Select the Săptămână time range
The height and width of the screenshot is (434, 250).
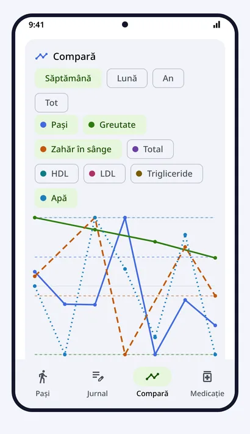[x=68, y=78]
